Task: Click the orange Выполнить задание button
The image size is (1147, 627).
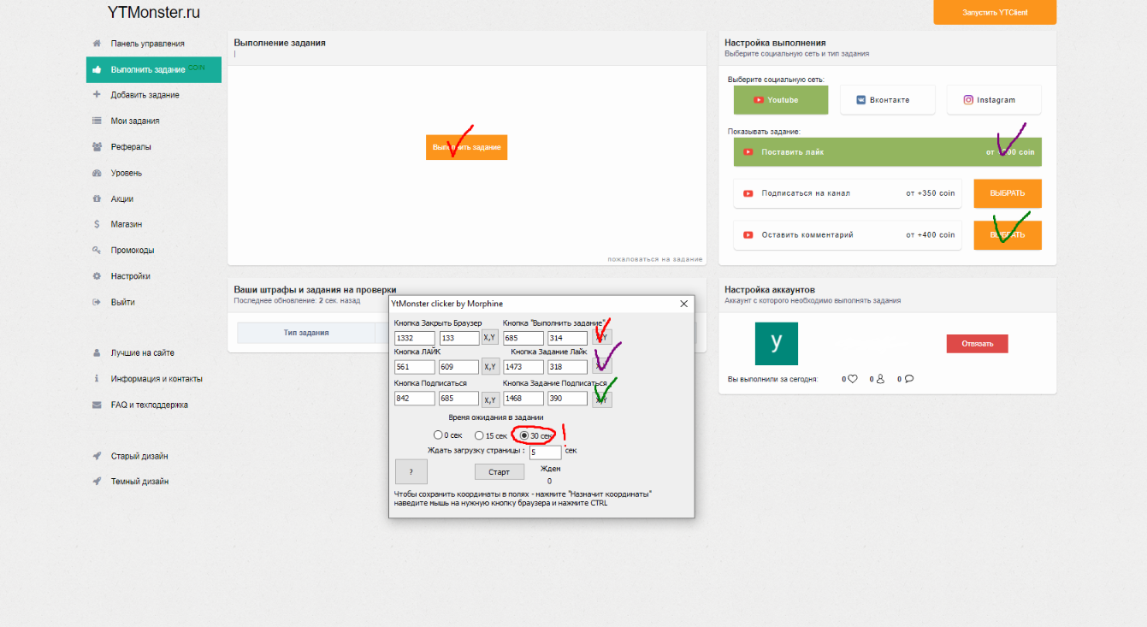Action: [466, 147]
